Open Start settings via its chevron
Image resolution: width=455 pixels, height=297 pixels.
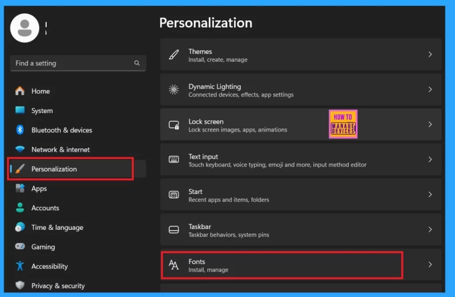[x=430, y=194]
